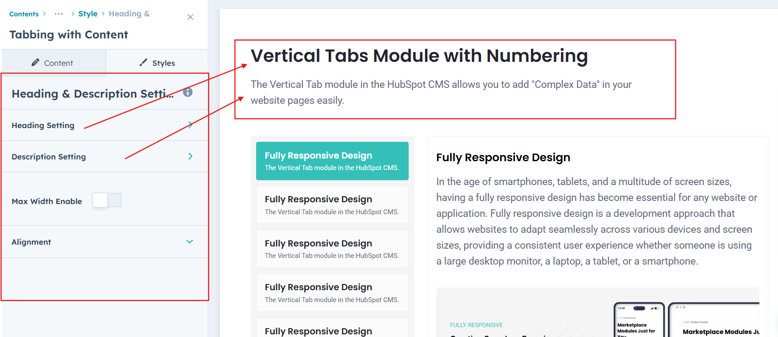
Task: Expand the Alignment section chevron
Action: click(190, 242)
